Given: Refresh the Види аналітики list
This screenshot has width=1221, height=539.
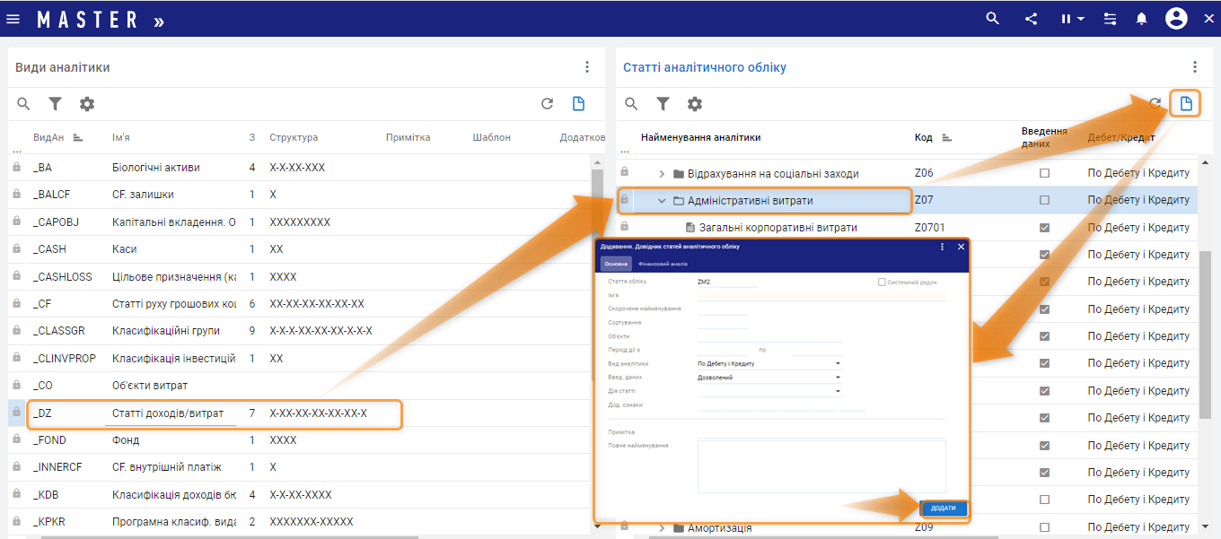Looking at the screenshot, I should [x=547, y=104].
